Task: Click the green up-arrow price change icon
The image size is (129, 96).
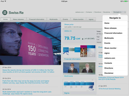Action: tap(83, 39)
